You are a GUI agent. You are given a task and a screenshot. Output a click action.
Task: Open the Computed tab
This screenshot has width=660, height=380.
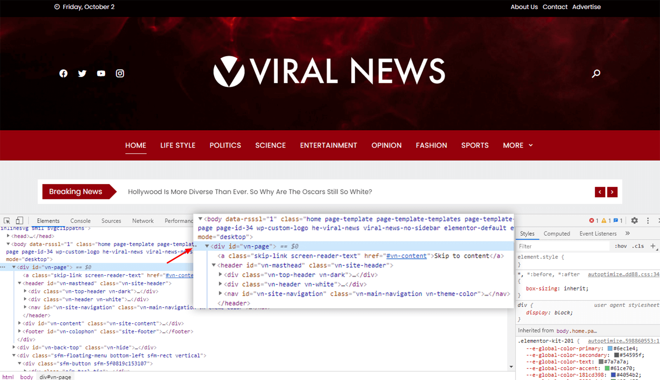click(x=557, y=234)
